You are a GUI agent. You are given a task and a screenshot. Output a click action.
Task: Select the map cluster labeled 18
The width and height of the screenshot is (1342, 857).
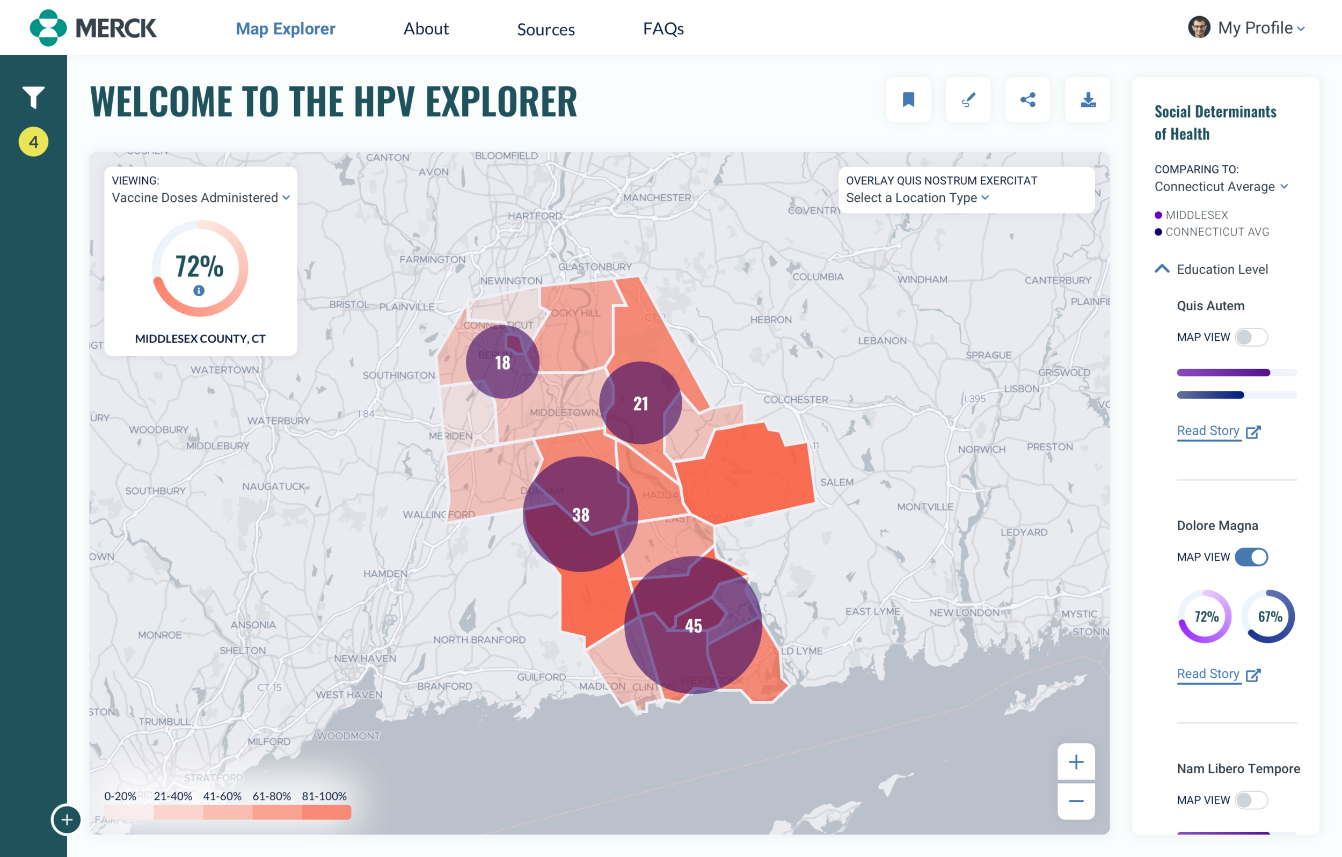pos(502,362)
